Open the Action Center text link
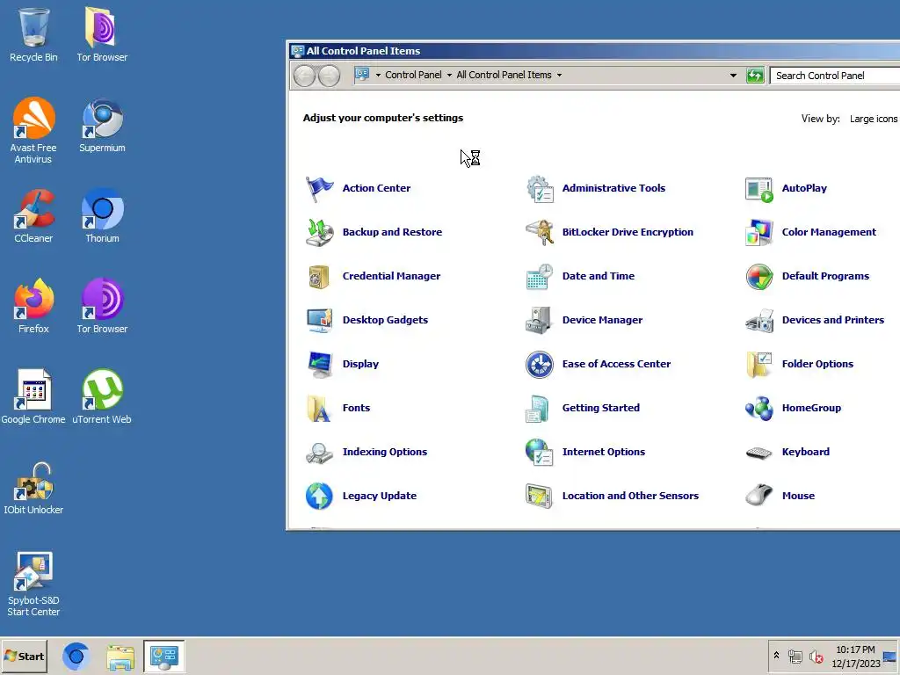This screenshot has width=900, height=675. (376, 188)
